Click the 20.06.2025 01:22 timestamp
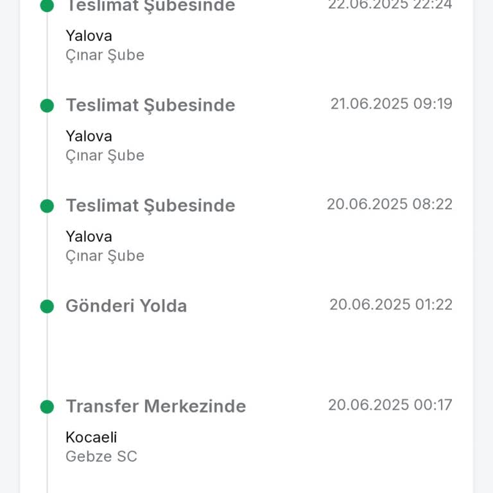Image resolution: width=493 pixels, height=493 pixels. point(390,304)
